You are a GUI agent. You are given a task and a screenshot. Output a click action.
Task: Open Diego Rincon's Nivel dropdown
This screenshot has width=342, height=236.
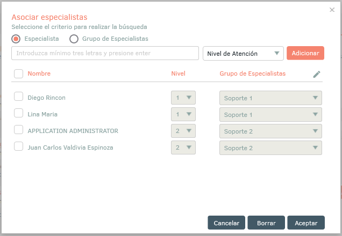pyautogui.click(x=183, y=98)
